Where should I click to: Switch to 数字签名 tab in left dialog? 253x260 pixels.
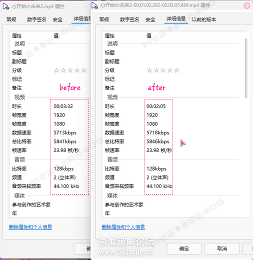pos(36,19)
